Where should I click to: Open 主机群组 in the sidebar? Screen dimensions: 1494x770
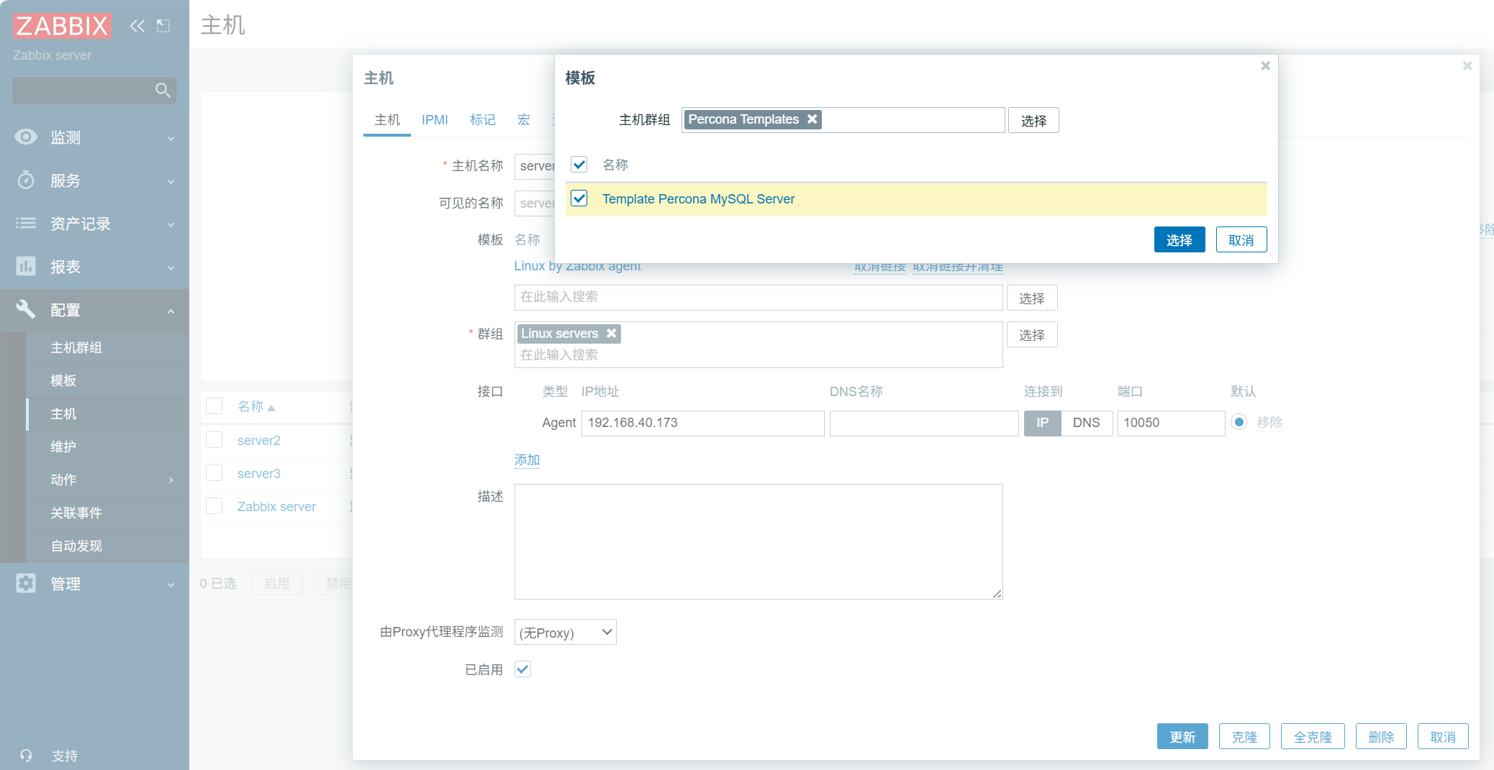[108, 348]
